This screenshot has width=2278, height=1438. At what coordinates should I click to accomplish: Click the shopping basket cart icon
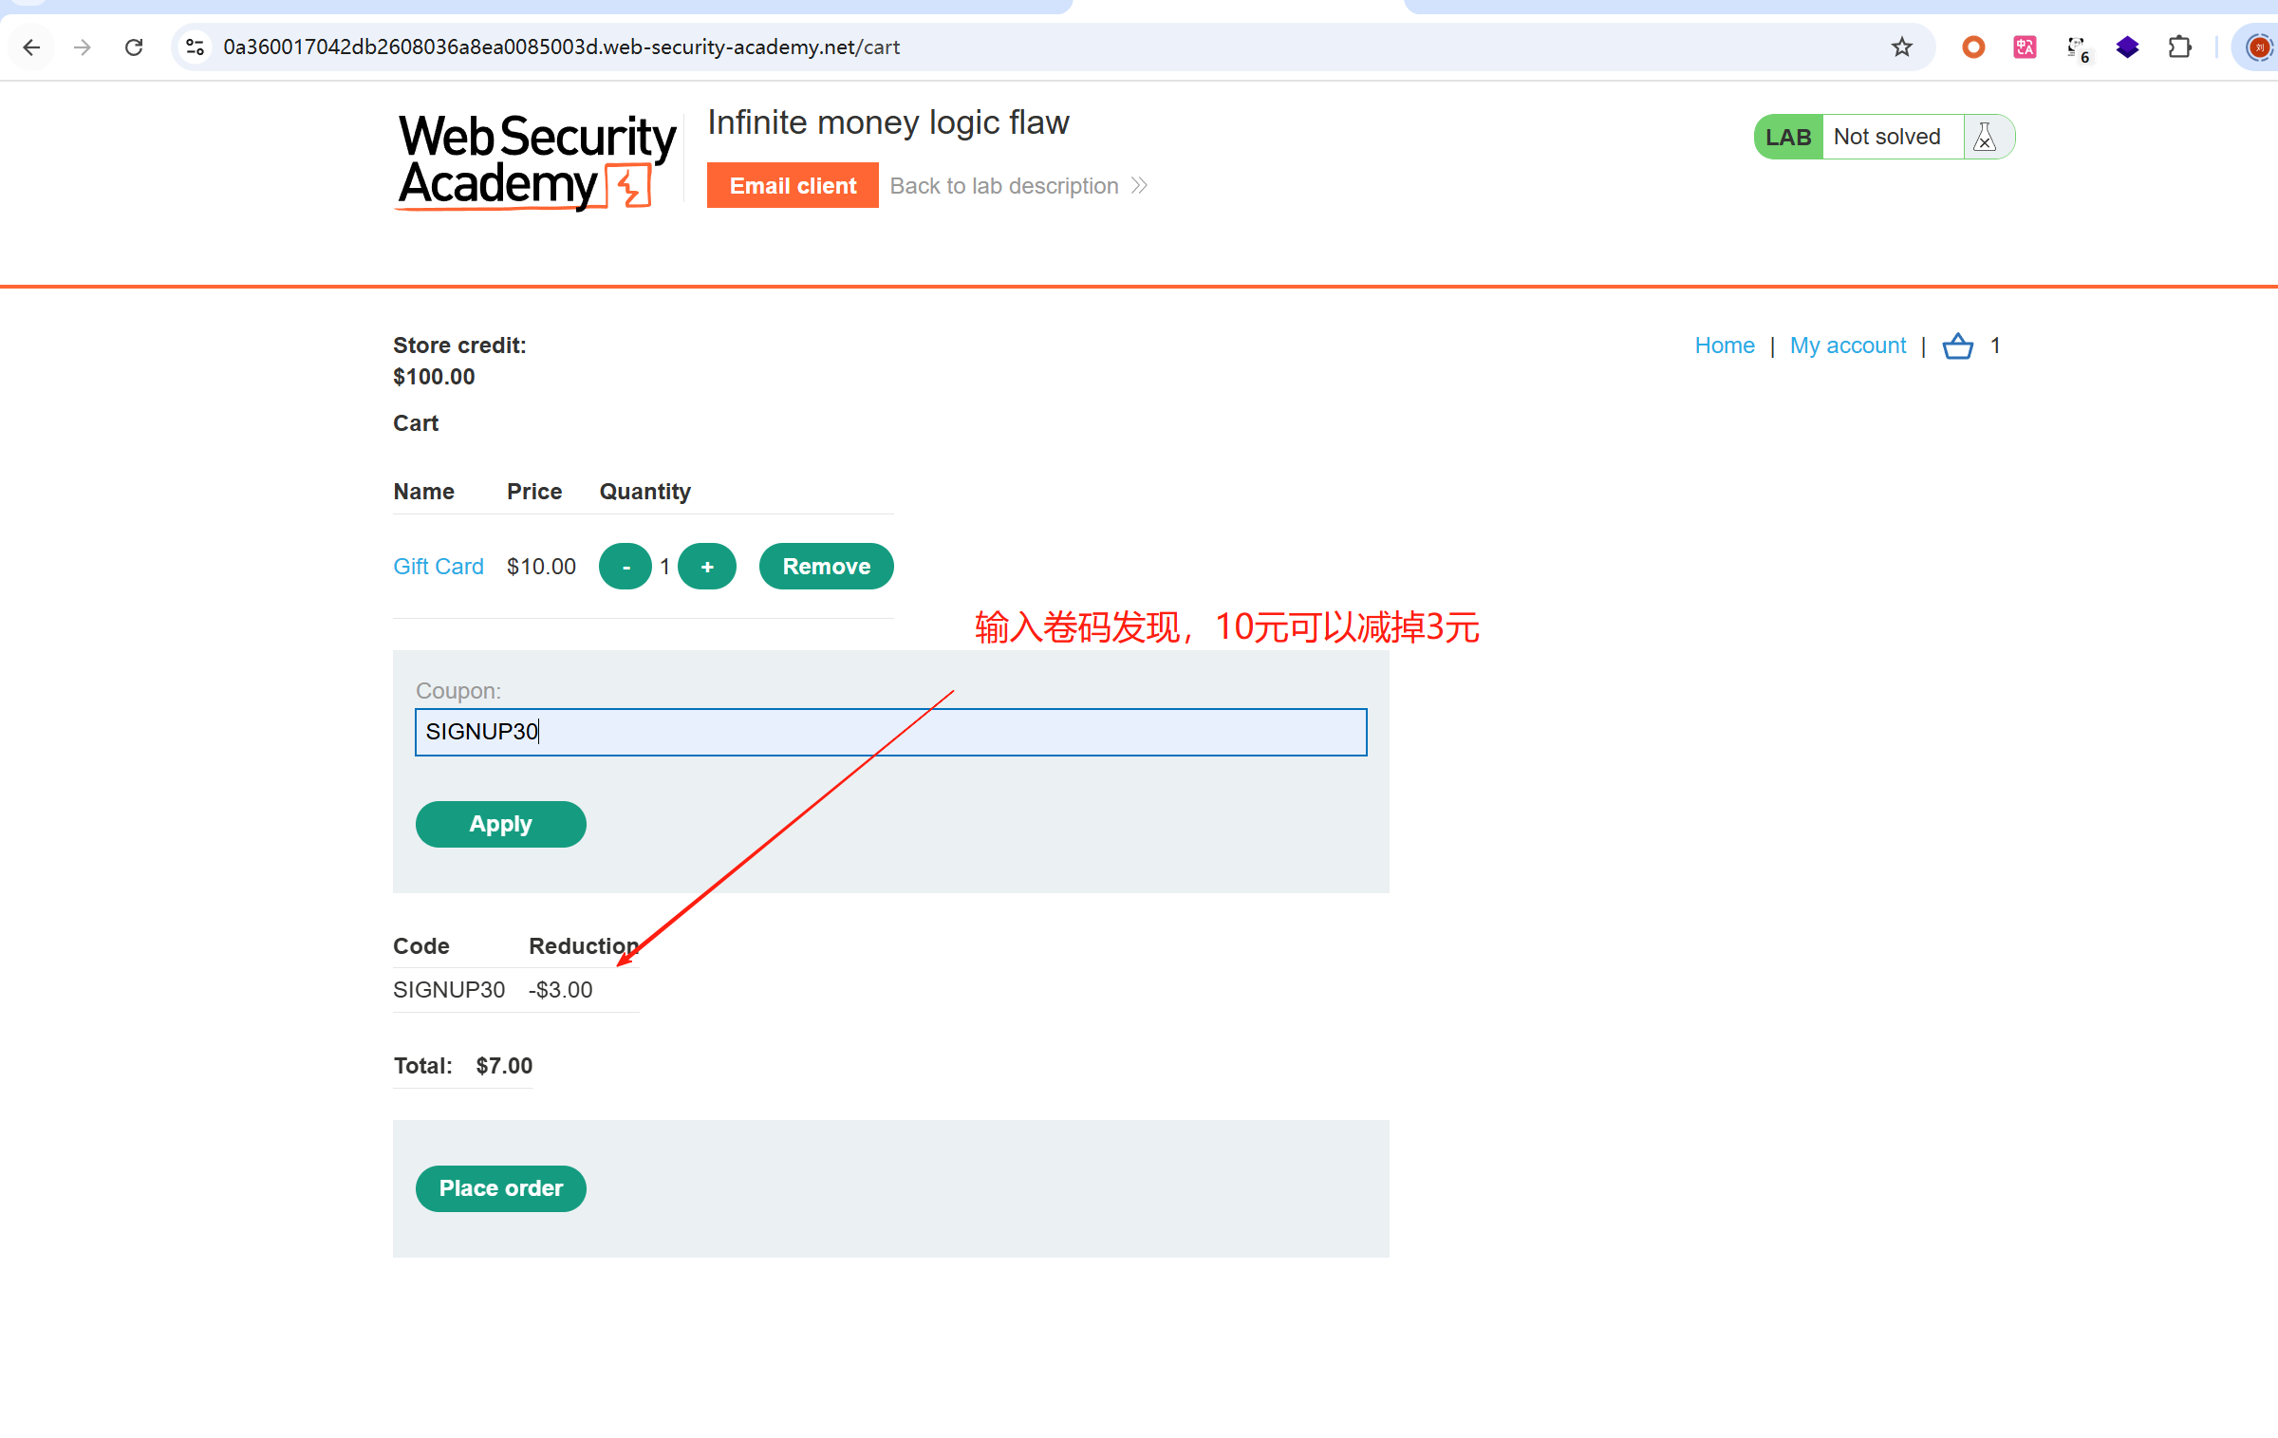1957,346
